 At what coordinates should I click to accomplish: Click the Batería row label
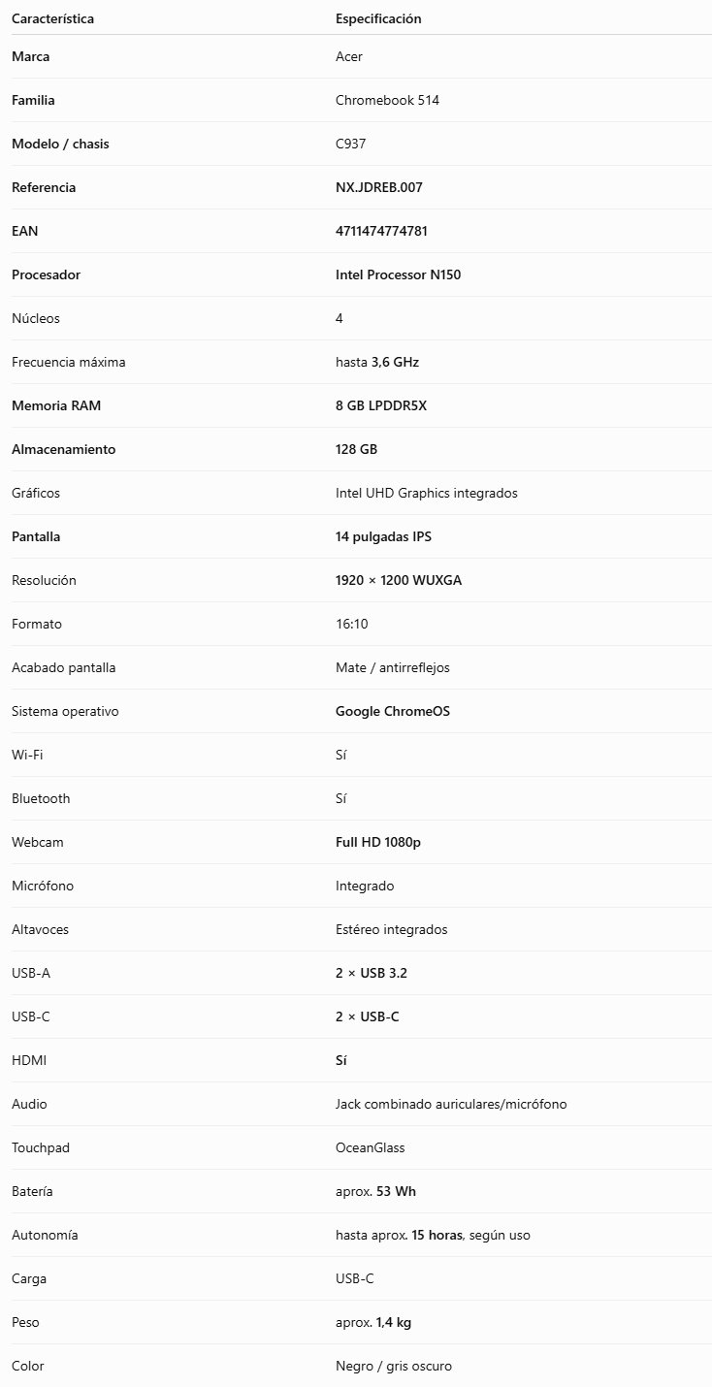pyautogui.click(x=32, y=1191)
